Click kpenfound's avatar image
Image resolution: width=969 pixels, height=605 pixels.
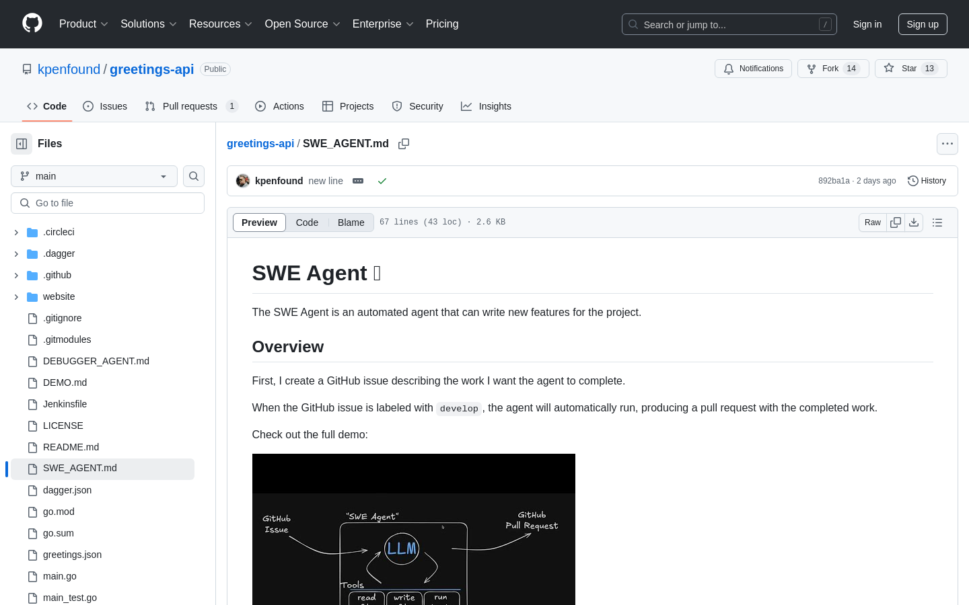[x=243, y=181]
